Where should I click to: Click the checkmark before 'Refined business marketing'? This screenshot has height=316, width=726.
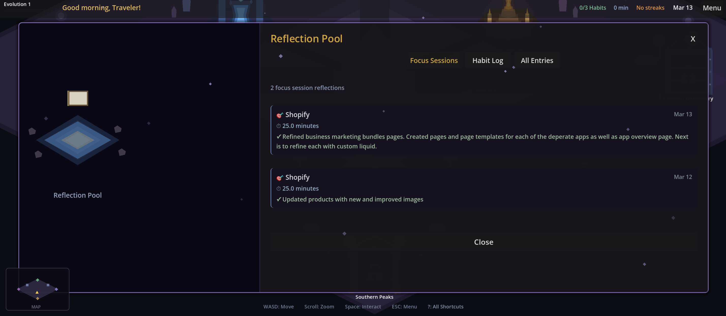[x=279, y=137]
